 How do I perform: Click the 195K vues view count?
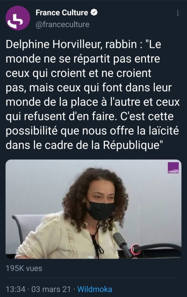click(24, 268)
